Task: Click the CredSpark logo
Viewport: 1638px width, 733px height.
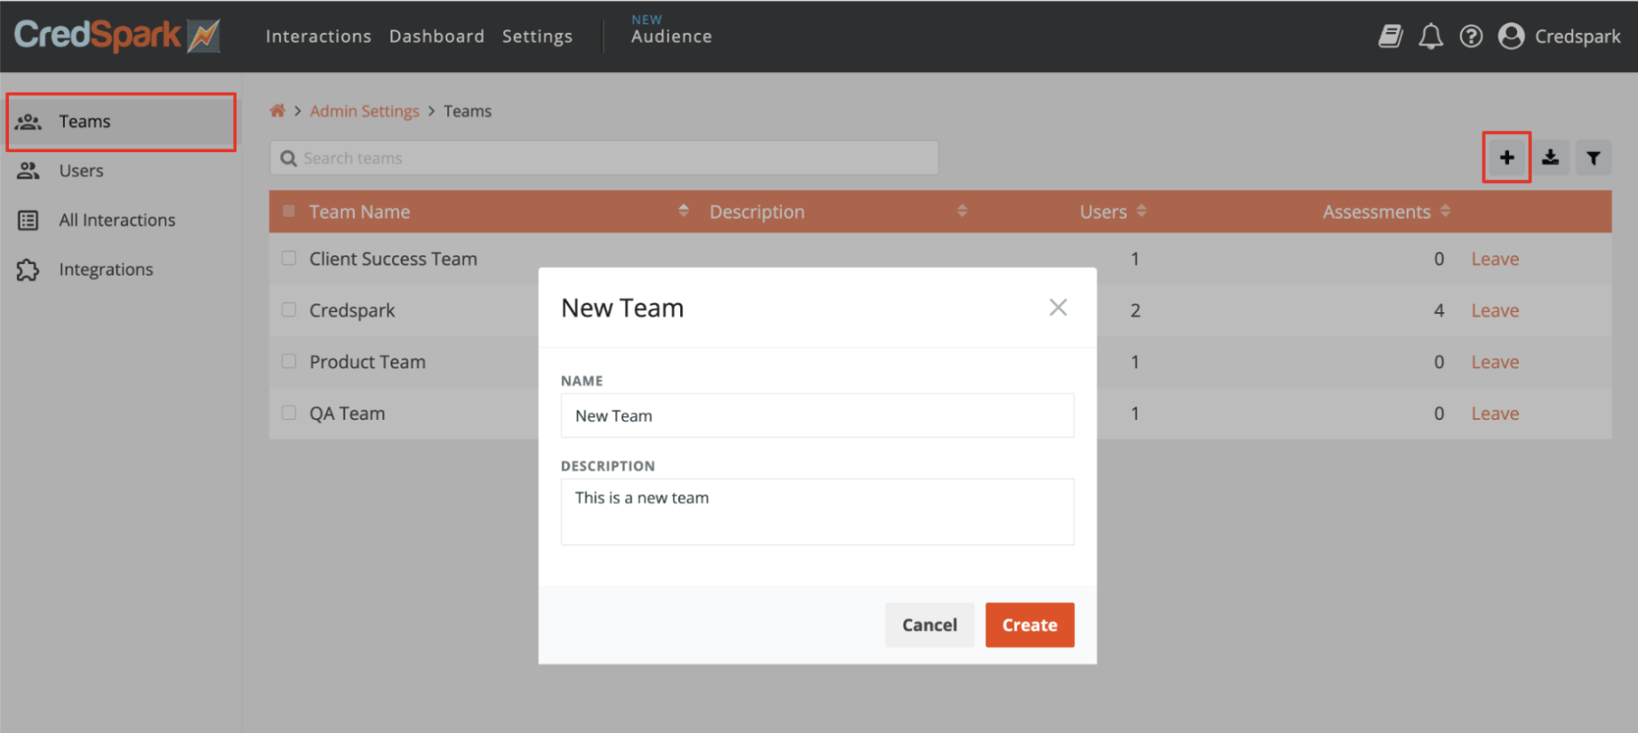Action: (x=116, y=36)
